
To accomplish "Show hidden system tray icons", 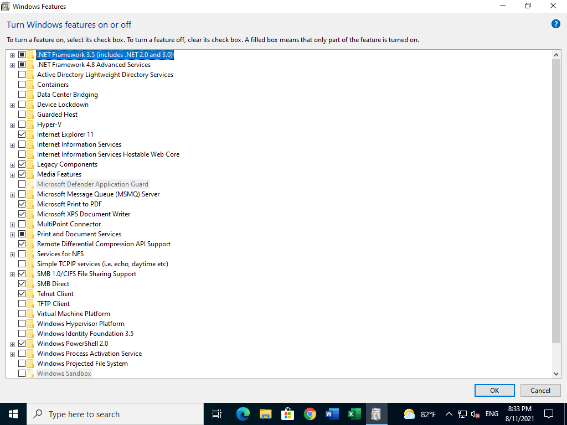I will (x=449, y=414).
